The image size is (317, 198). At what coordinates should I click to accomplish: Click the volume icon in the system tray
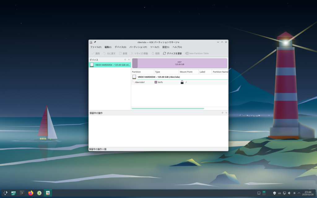pos(289,193)
